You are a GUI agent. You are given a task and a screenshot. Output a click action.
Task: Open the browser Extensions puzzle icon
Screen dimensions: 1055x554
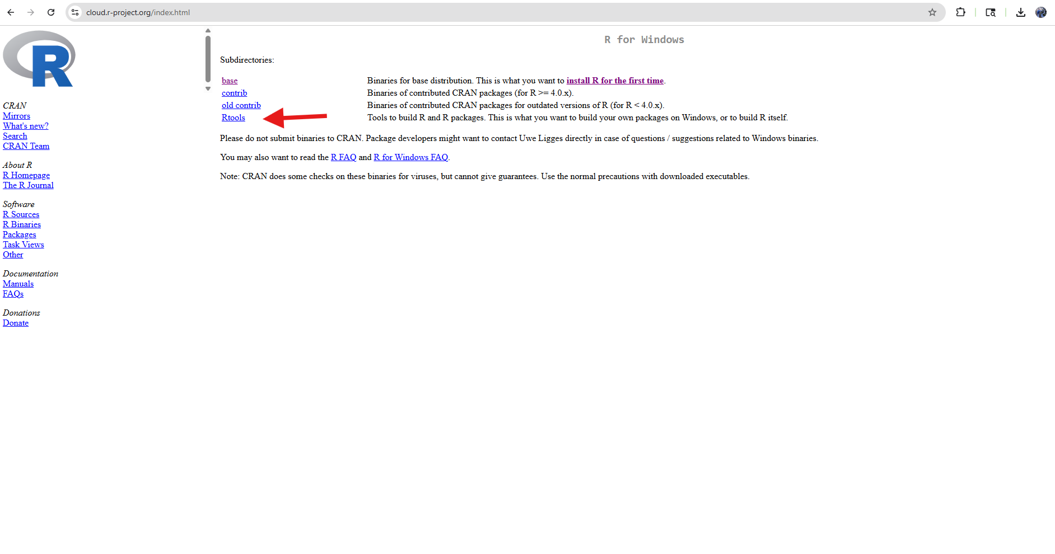tap(961, 12)
